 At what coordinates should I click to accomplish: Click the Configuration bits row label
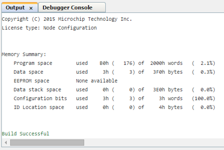(x=40, y=98)
